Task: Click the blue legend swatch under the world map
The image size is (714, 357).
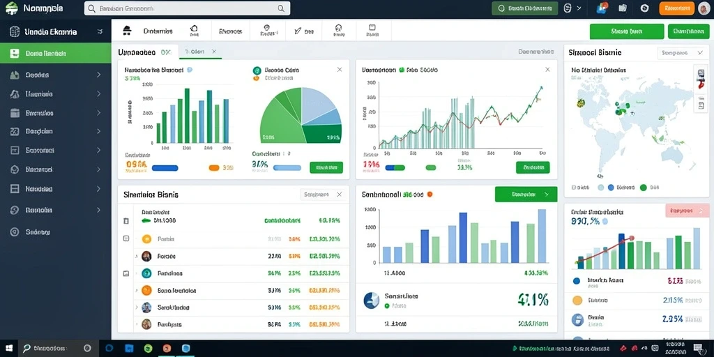Action: tap(611, 187)
